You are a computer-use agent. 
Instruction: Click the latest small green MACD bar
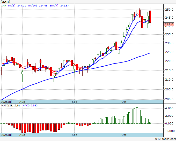pyautogui.click(x=150, y=123)
